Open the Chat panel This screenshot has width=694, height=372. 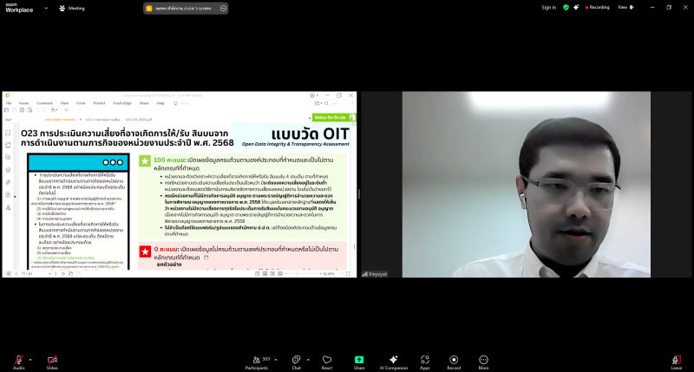click(x=296, y=359)
